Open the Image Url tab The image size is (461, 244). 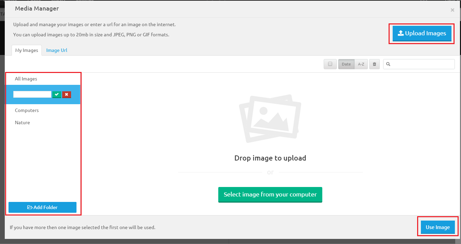click(57, 50)
